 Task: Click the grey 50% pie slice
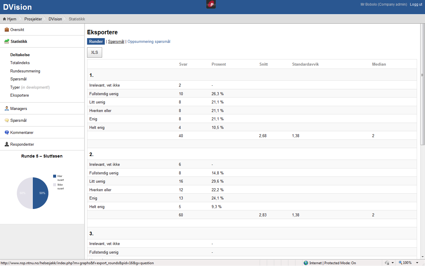[x=24, y=193]
